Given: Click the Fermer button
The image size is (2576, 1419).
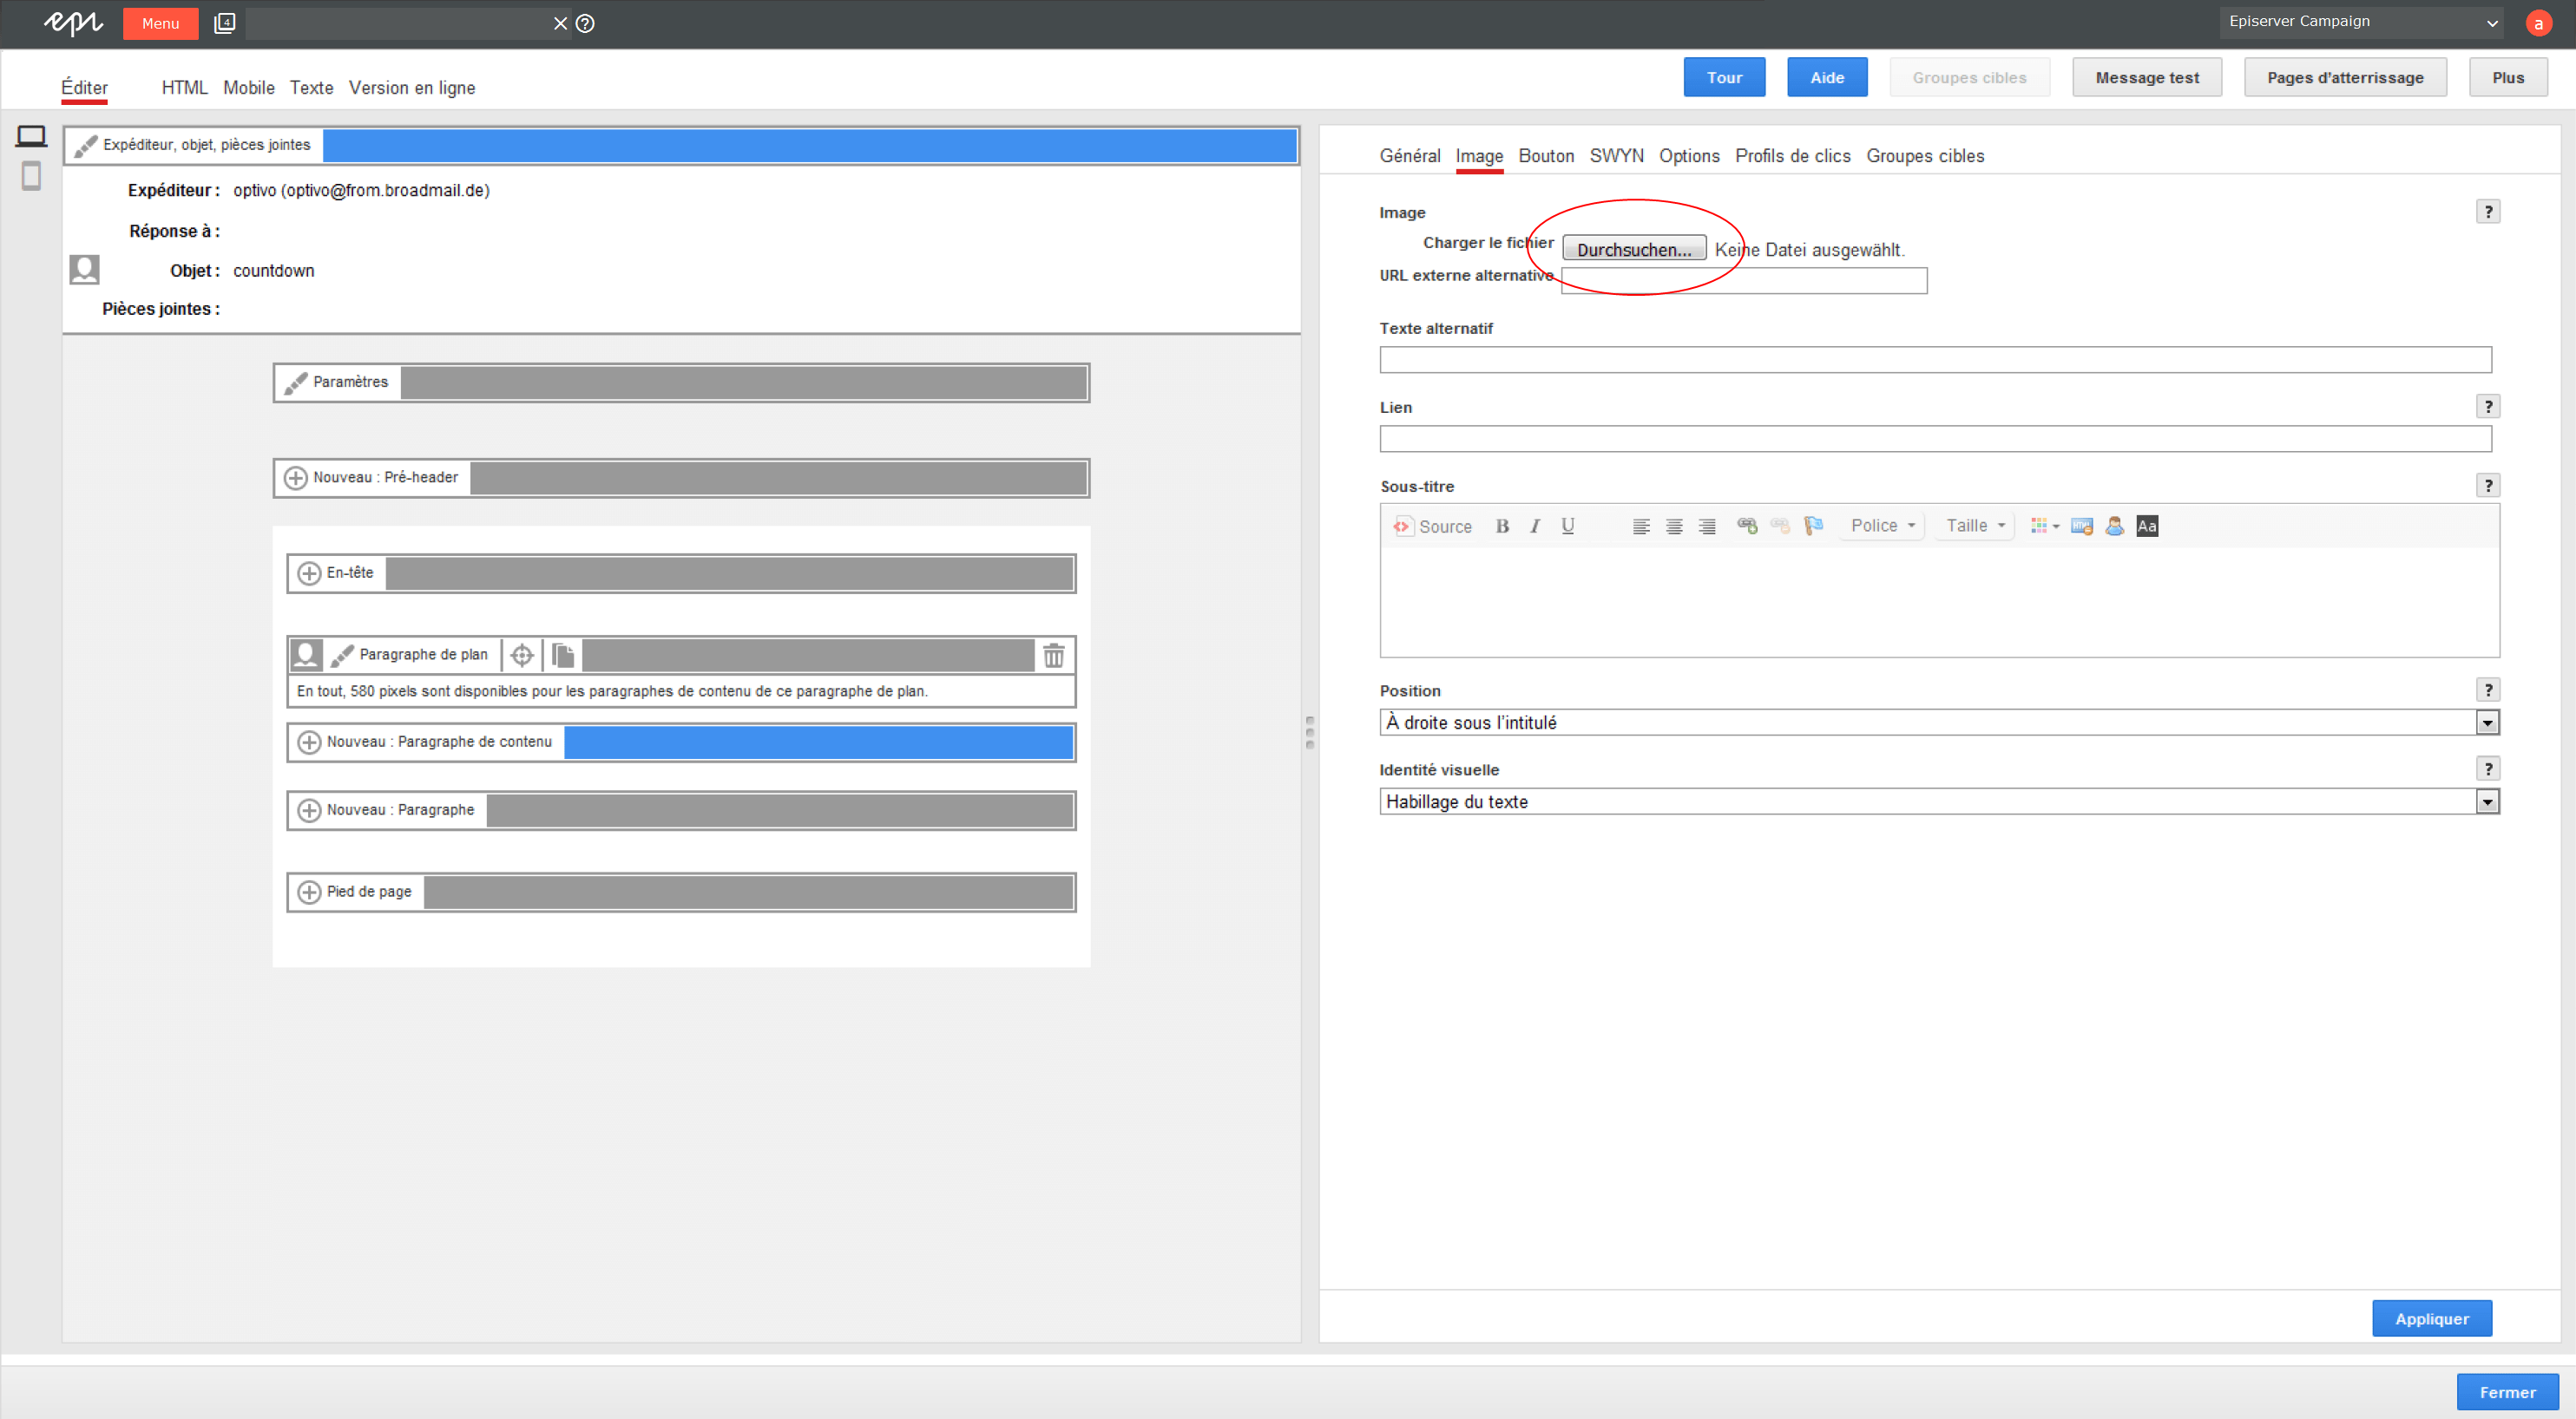Looking at the screenshot, I should pyautogui.click(x=2507, y=1392).
